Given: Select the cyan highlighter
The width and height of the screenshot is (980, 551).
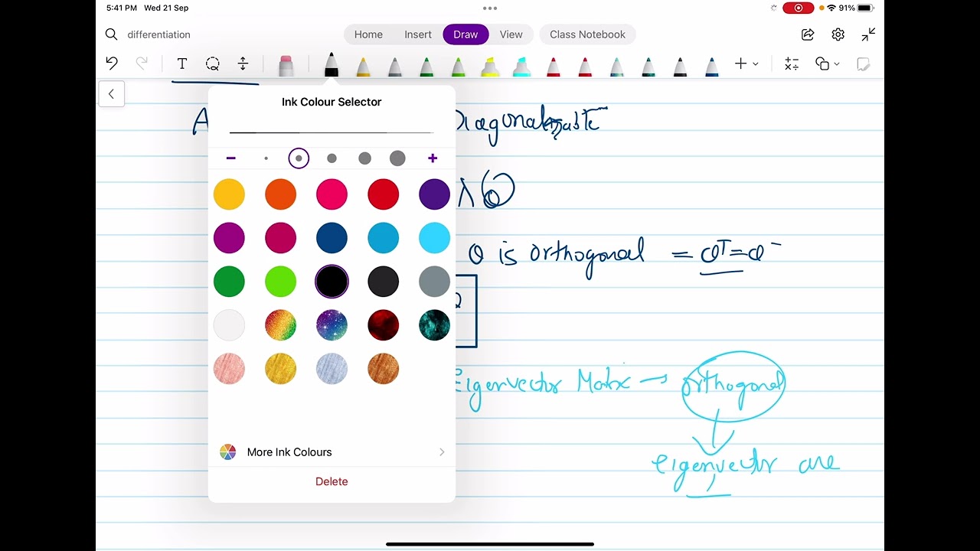Looking at the screenshot, I should pyautogui.click(x=521, y=66).
